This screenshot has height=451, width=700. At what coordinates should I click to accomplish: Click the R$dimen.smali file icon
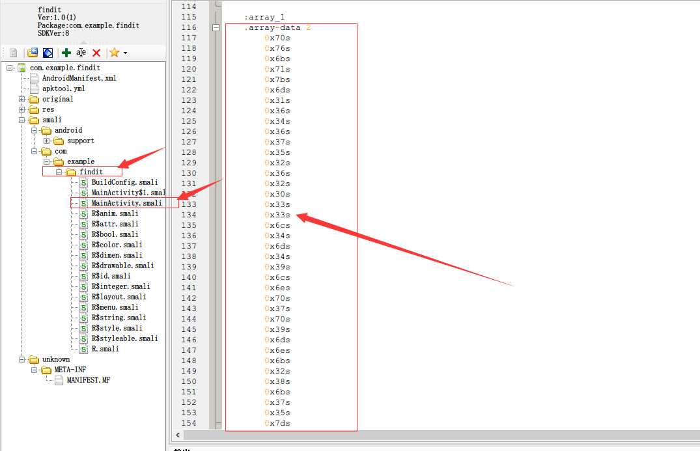[x=83, y=255]
